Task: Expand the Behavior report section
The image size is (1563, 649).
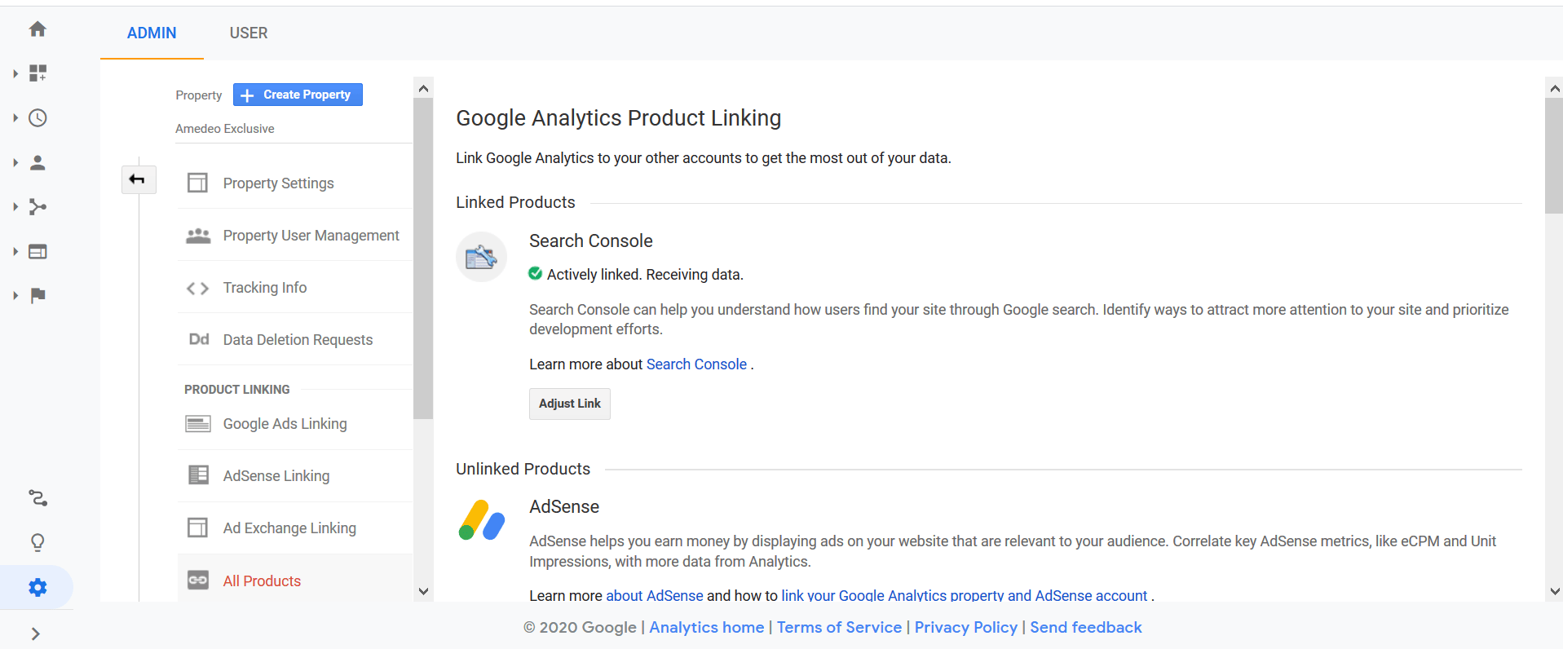Action: point(14,251)
